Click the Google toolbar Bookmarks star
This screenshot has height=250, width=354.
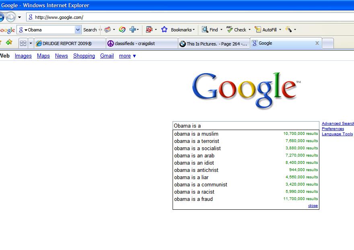[164, 29]
